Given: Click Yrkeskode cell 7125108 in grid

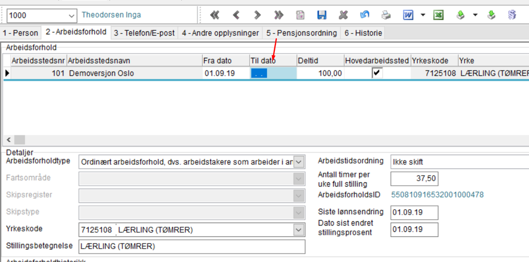Looking at the screenshot, I should (434, 73).
